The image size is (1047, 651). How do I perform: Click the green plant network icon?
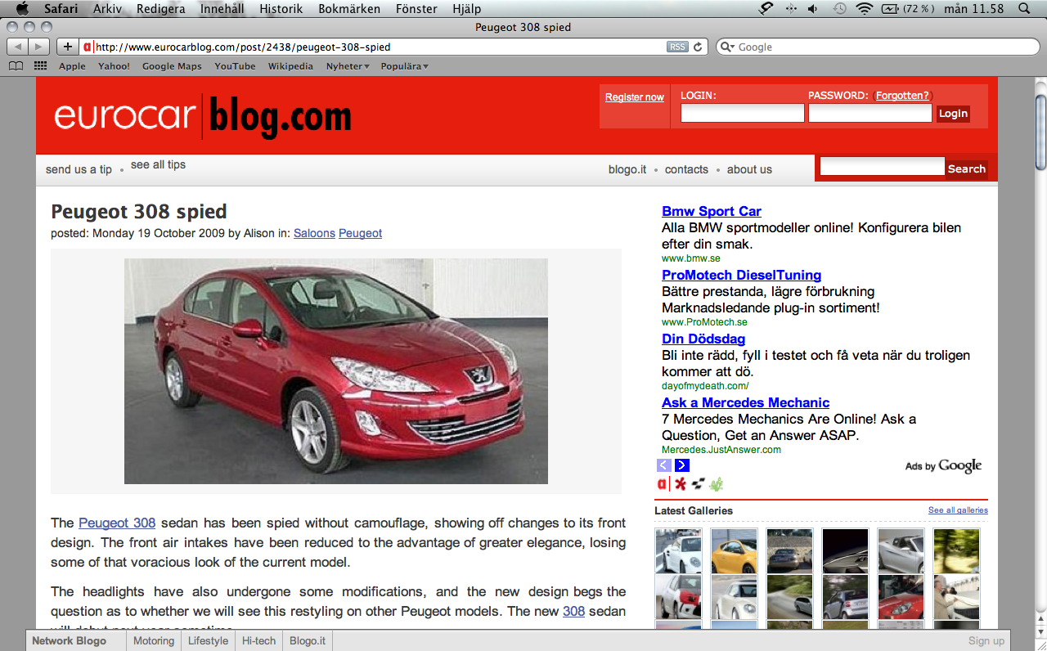click(716, 484)
